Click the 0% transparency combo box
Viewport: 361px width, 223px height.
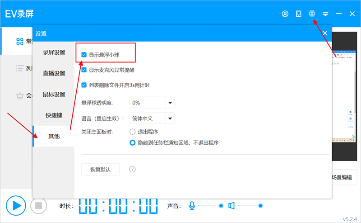click(x=152, y=103)
